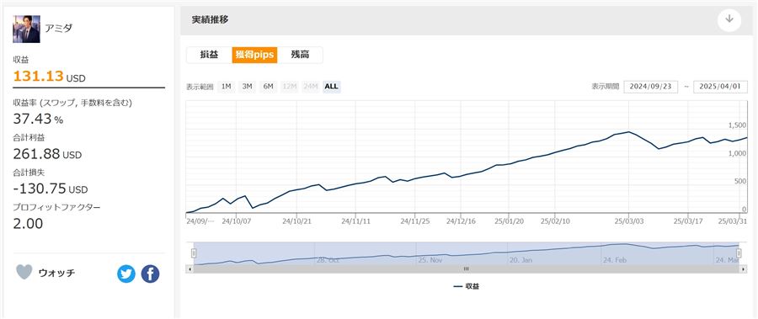Share via the Twitter bird icon
The width and height of the screenshot is (758, 319).
pos(126,274)
